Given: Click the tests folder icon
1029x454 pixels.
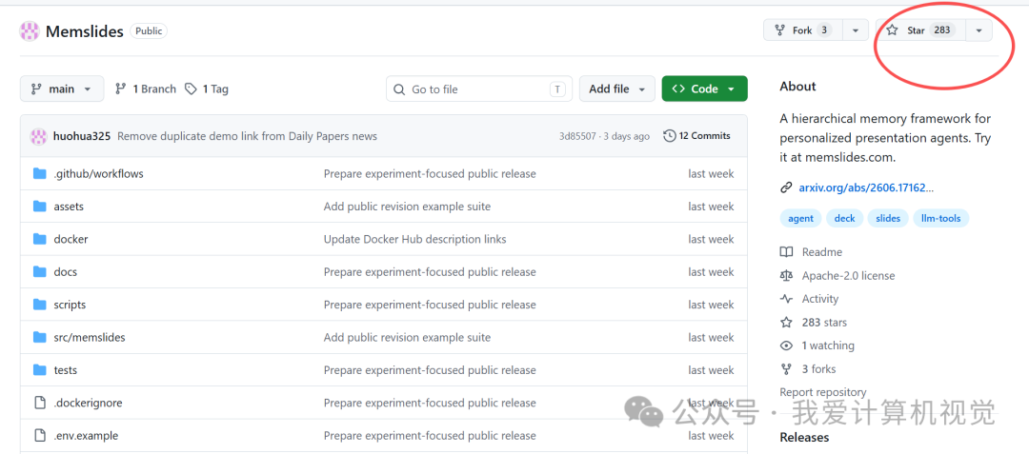Looking at the screenshot, I should (40, 370).
